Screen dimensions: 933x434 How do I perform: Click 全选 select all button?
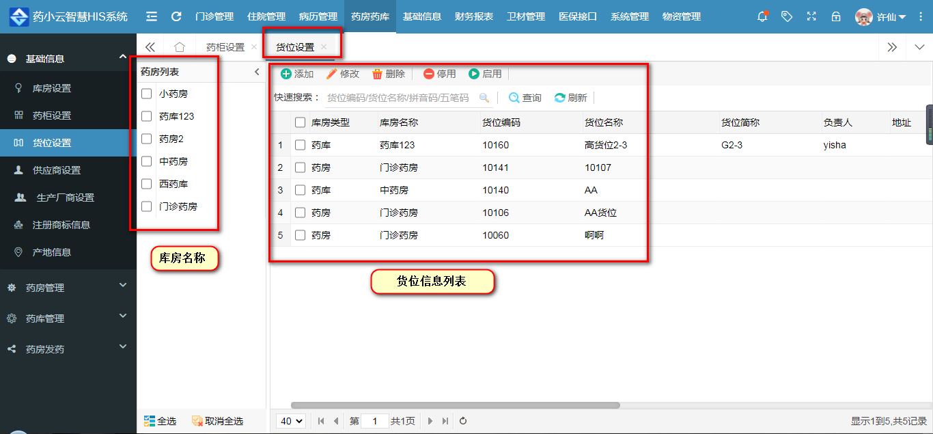coord(160,421)
